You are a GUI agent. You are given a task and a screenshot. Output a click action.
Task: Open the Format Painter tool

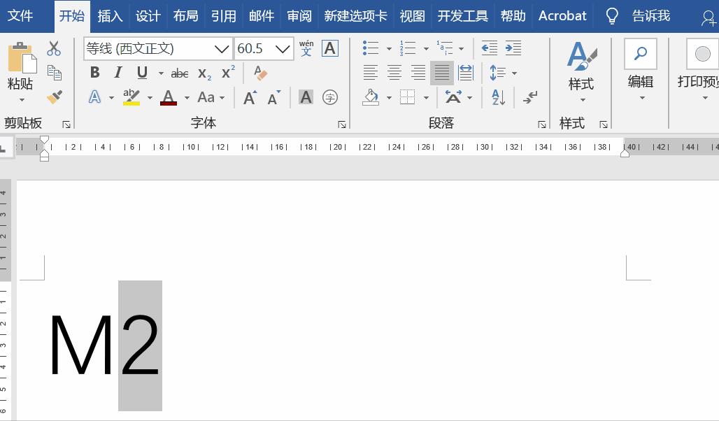coord(55,96)
